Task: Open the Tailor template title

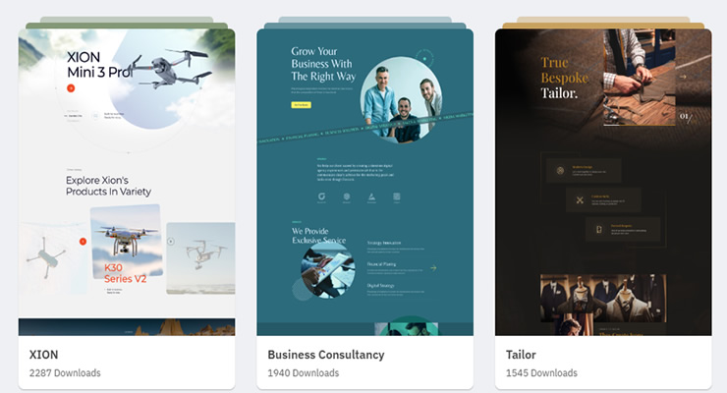Action: 521,355
